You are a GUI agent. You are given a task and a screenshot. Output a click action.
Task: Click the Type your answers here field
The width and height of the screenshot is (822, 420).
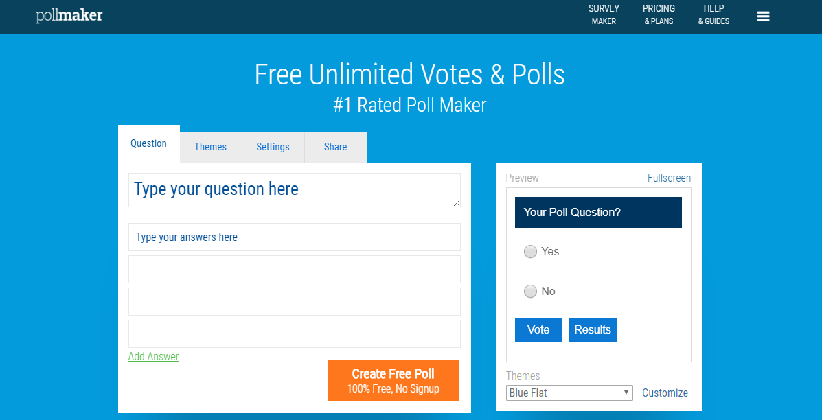[x=295, y=237]
